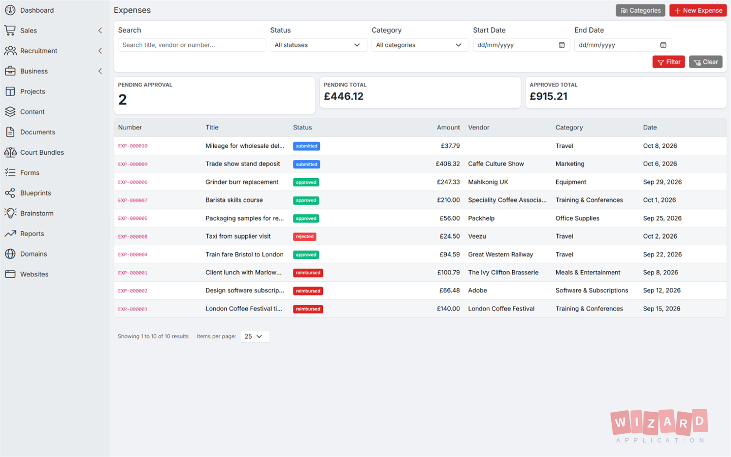Open the Categories button

tap(641, 11)
